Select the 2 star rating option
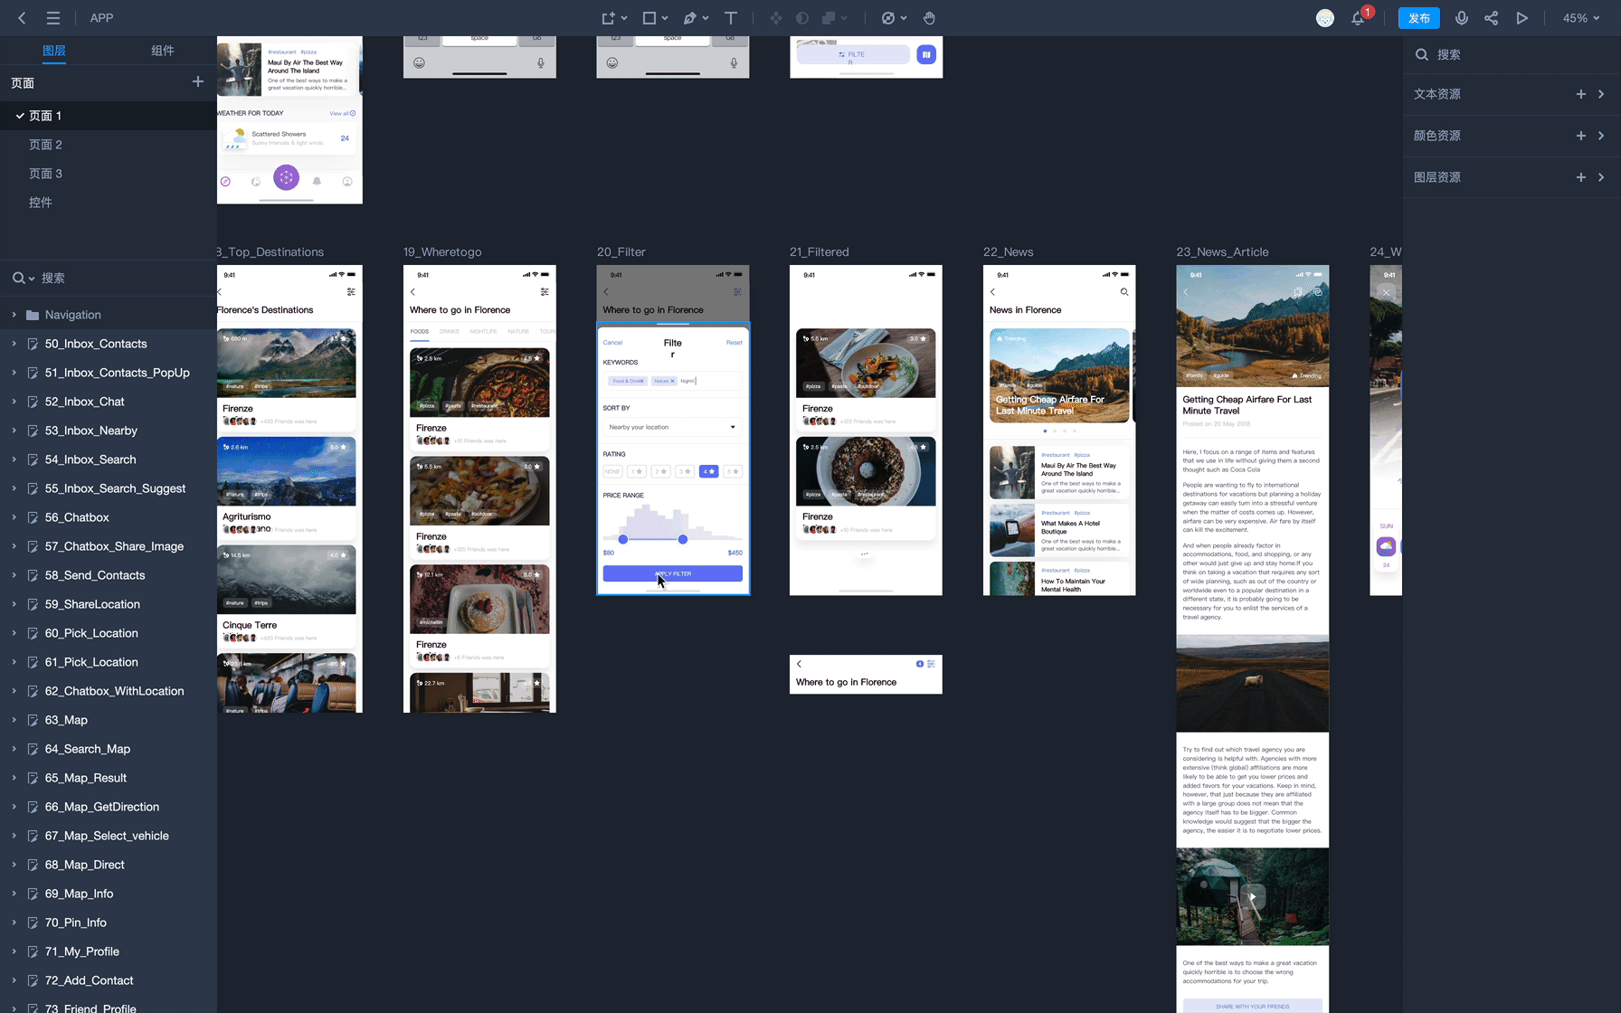 tap(661, 471)
